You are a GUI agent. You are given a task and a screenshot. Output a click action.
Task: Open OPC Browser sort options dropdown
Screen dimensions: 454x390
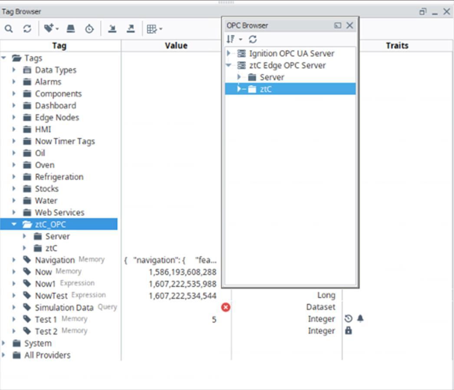(234, 39)
